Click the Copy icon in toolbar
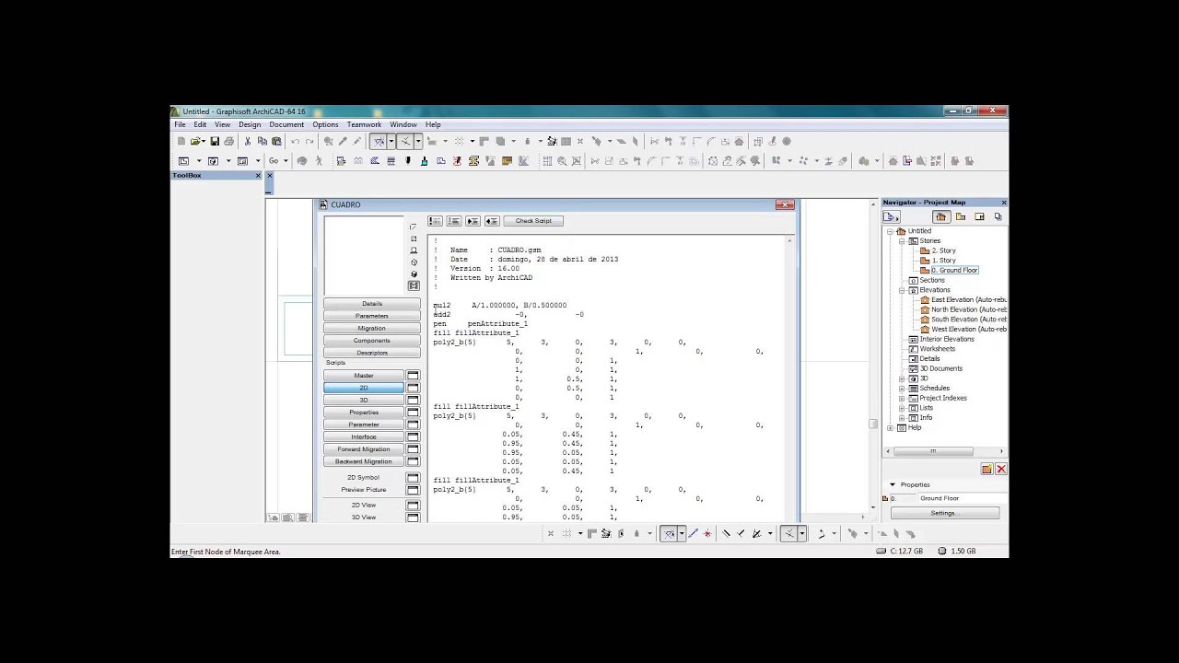This screenshot has width=1179, height=663. (x=263, y=142)
